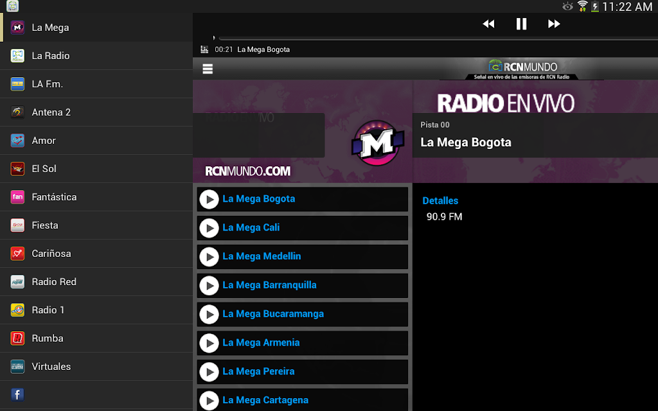Select LA F.m. in the station list
658x411 pixels.
pyautogui.click(x=96, y=84)
